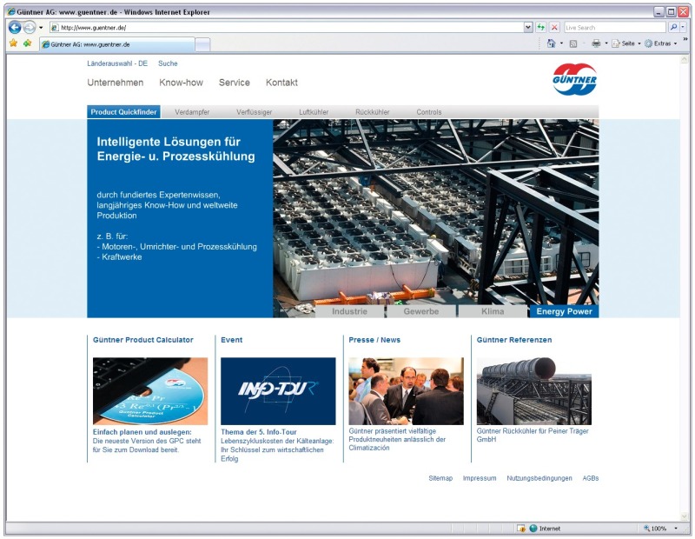This screenshot has height=539, width=695.
Task: Select the Güntner AG browser tab
Action: pyautogui.click(x=117, y=44)
